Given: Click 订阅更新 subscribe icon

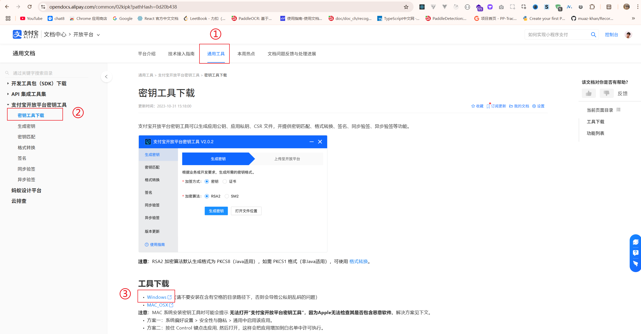Looking at the screenshot, I should pyautogui.click(x=496, y=106).
